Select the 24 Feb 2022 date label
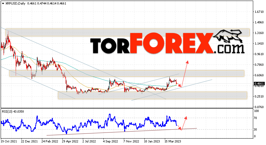The width and height of the screenshot is (266, 145). point(50,141)
